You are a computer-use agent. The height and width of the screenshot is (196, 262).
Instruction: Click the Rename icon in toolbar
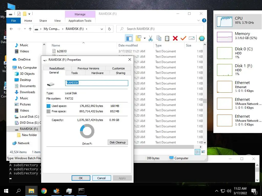(x=191, y=38)
